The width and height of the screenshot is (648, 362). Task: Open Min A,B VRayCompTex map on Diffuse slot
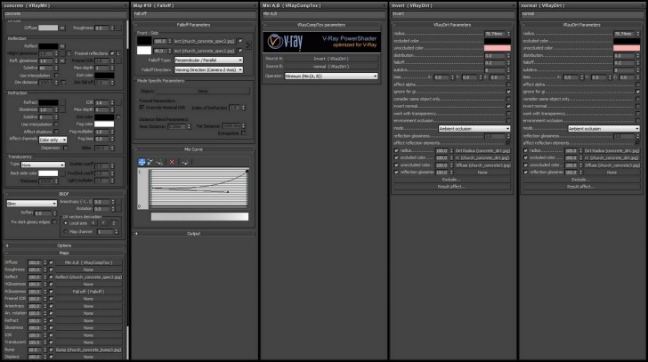(x=89, y=262)
